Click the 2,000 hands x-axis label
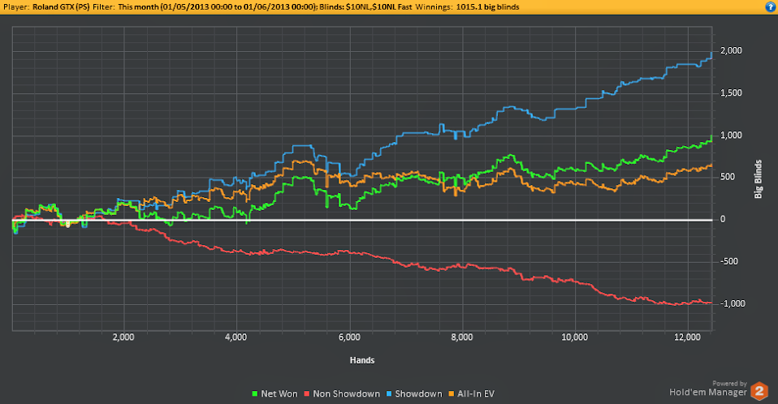This screenshot has height=404, width=778. click(123, 337)
